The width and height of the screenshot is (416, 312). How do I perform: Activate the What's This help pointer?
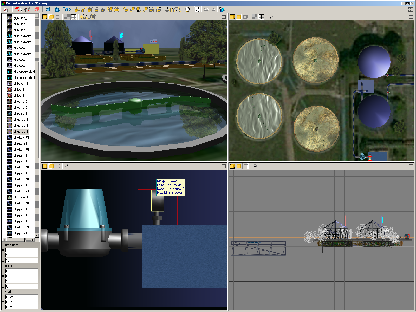coord(197,10)
